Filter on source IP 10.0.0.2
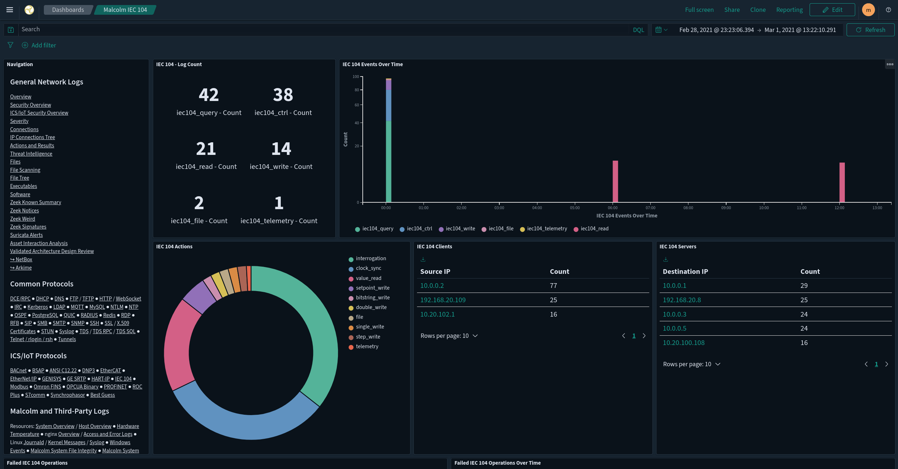 coord(432,286)
